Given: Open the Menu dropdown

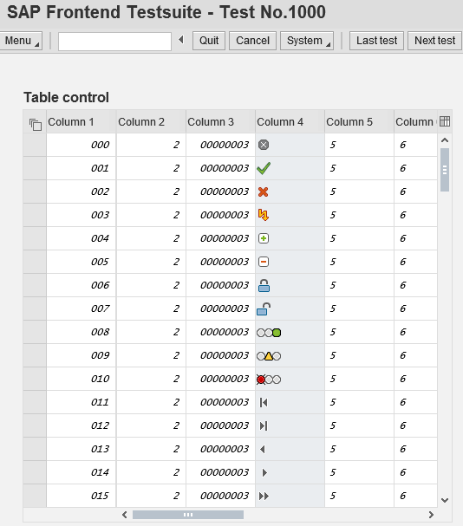Looking at the screenshot, I should point(21,41).
